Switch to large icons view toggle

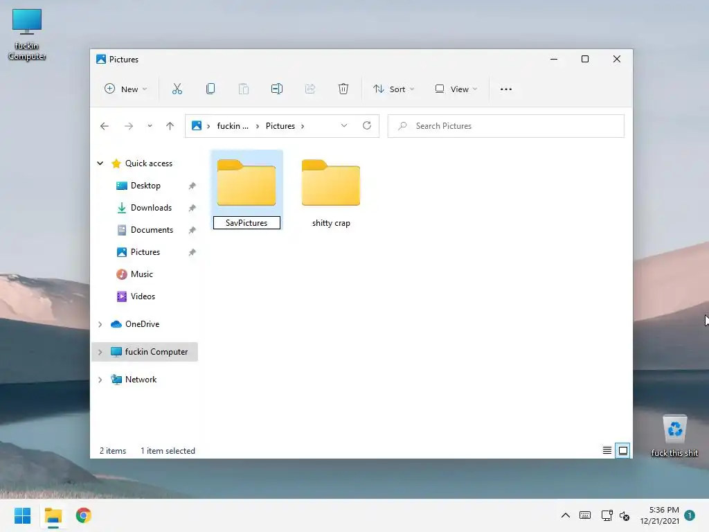click(622, 450)
